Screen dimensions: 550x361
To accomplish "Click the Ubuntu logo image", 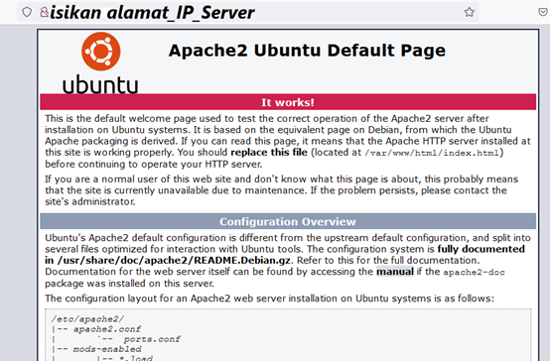I will click(x=100, y=63).
